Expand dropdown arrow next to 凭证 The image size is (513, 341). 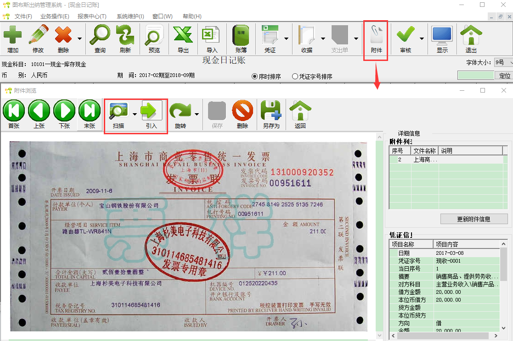tap(286, 38)
